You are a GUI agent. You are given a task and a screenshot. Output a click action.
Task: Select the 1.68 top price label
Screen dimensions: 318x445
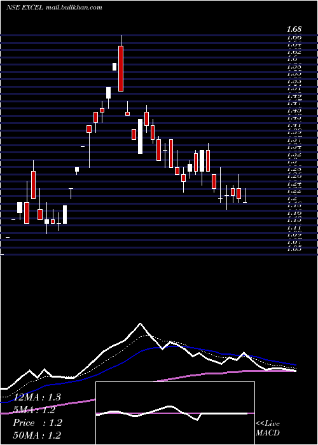click(x=294, y=29)
